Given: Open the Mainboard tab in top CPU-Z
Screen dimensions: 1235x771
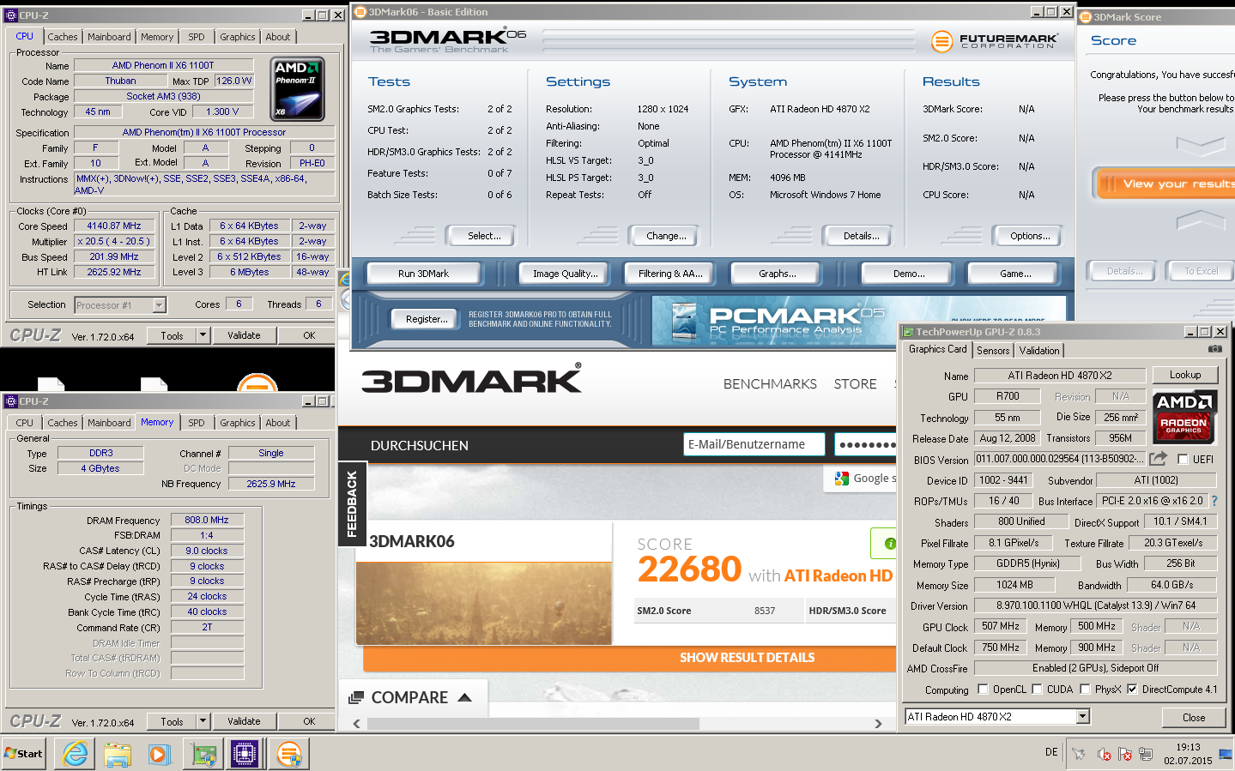Looking at the screenshot, I should 109,37.
